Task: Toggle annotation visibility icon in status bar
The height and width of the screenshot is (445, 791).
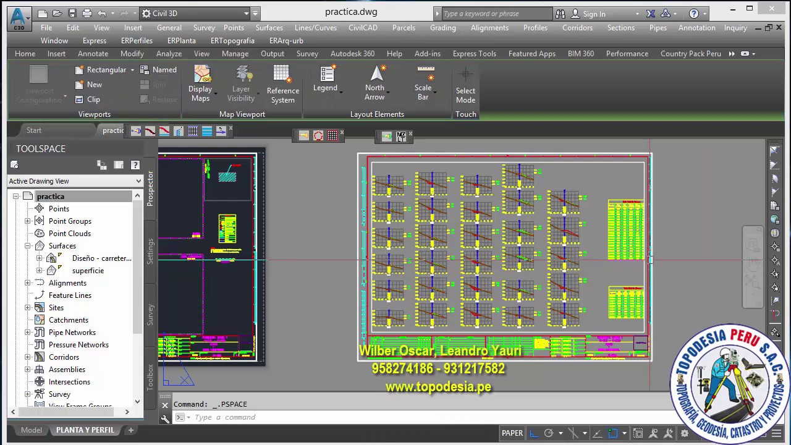Action: (x=653, y=433)
